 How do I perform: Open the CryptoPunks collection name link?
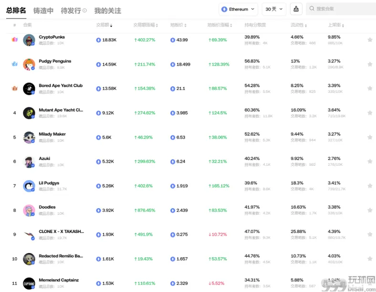point(52,37)
